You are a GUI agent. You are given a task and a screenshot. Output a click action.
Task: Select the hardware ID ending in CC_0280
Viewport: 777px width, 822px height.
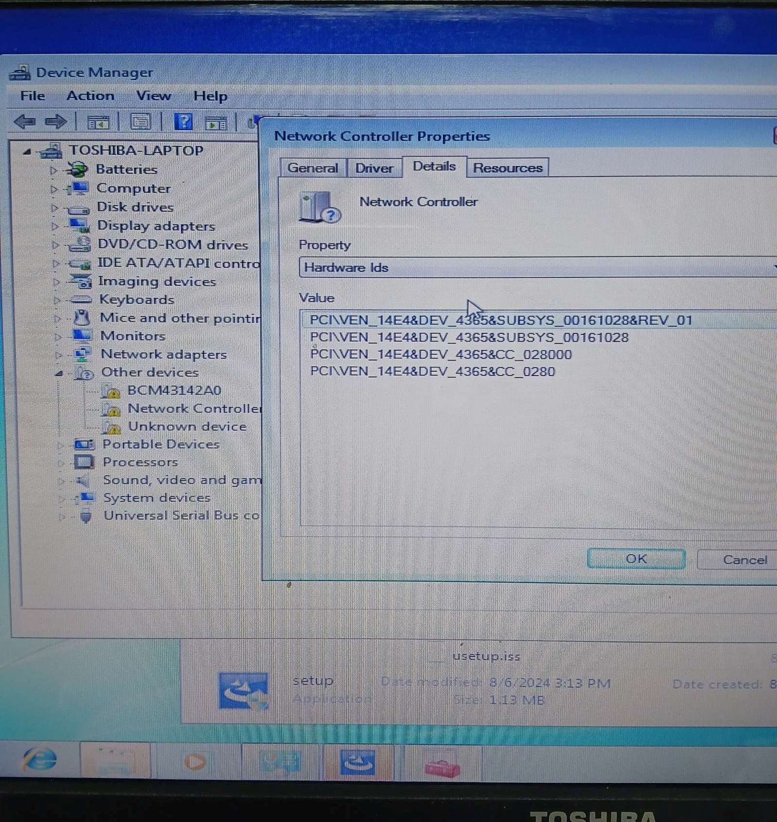(432, 372)
